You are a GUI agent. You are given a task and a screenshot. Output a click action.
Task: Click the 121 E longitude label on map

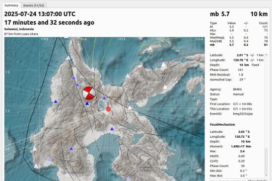click(x=122, y=39)
